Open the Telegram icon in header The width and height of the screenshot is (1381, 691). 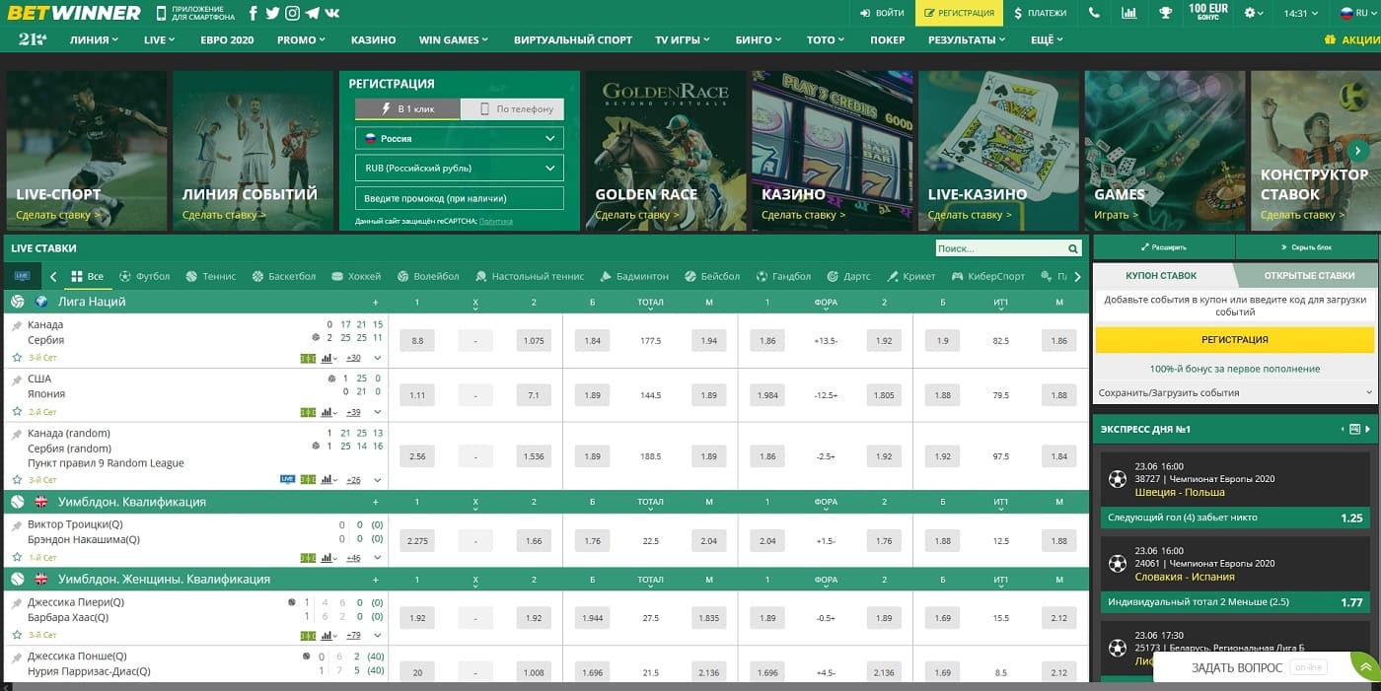[312, 13]
